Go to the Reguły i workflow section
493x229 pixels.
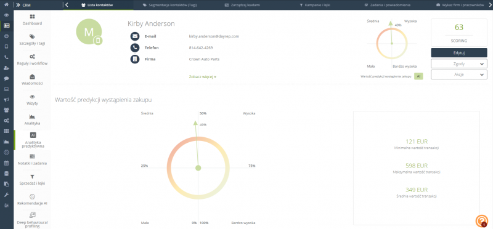32,60
